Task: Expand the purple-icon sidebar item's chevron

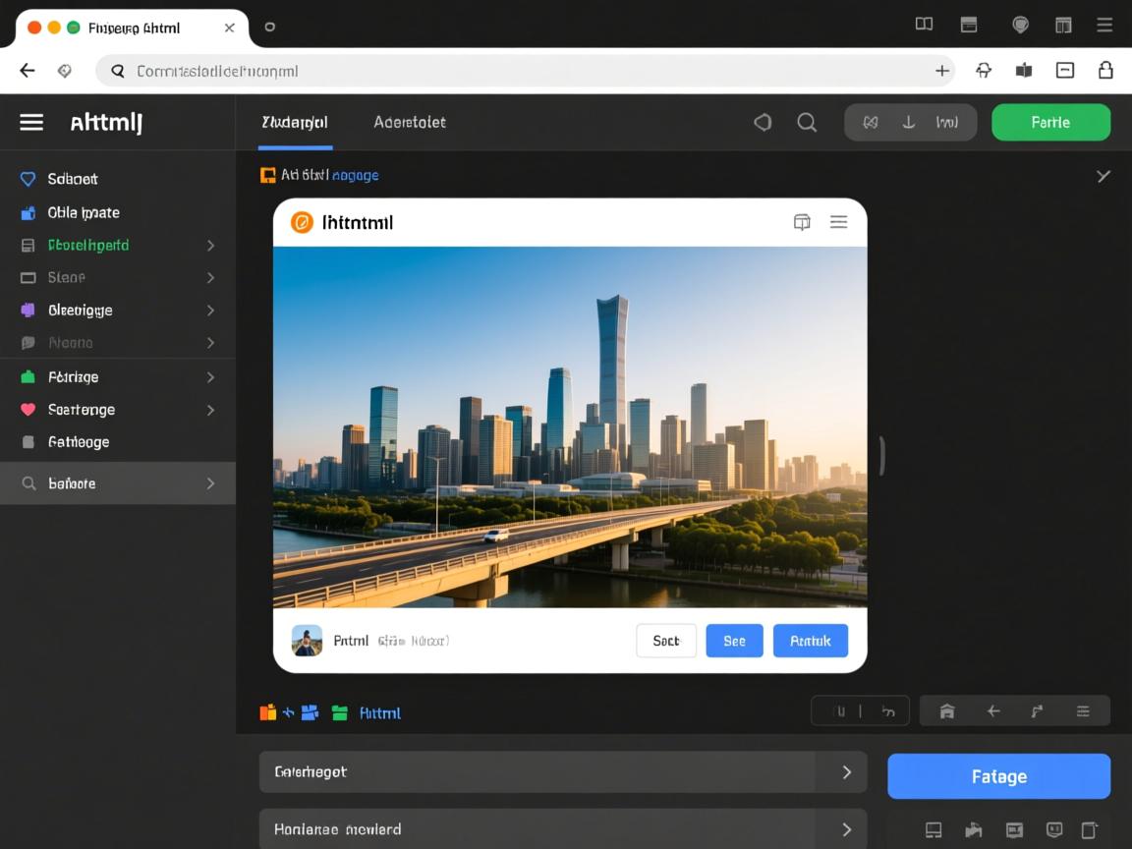Action: click(210, 311)
